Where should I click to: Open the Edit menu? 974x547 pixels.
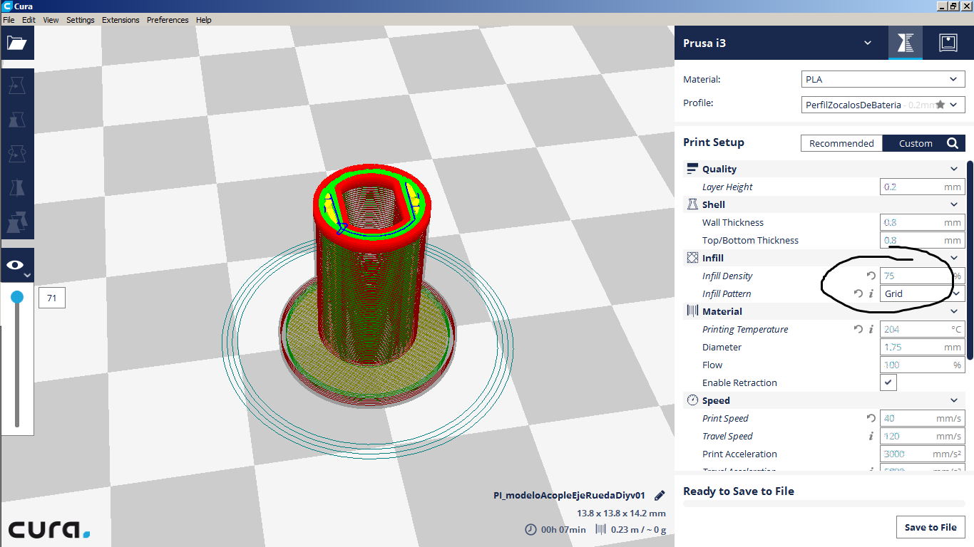coord(29,20)
